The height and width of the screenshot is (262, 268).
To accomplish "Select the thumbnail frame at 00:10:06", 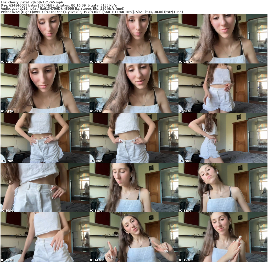I will (45, 188).
